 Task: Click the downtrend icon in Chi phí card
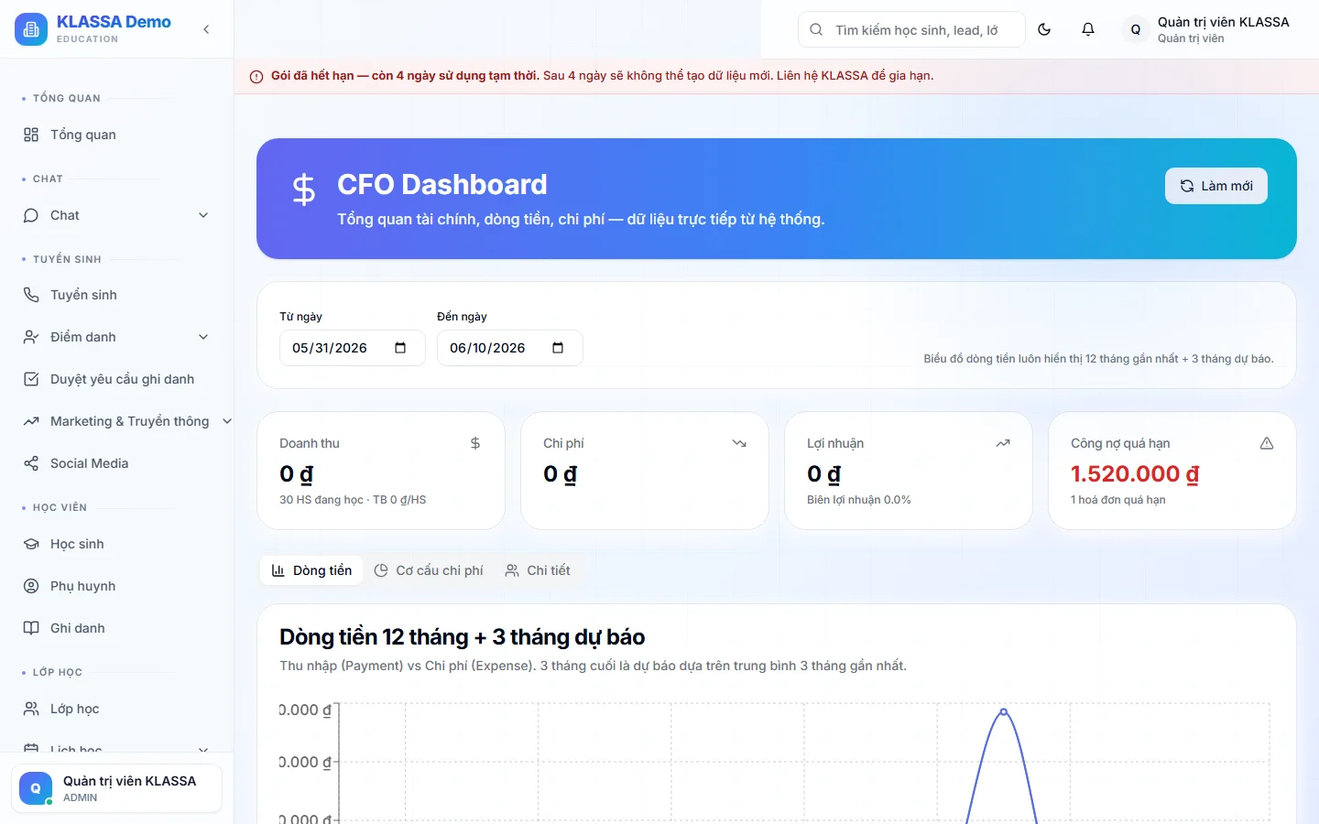tap(739, 443)
